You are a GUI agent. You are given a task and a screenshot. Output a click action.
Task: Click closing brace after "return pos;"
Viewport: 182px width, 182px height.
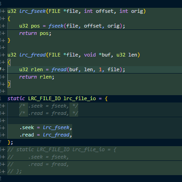coord(9,40)
